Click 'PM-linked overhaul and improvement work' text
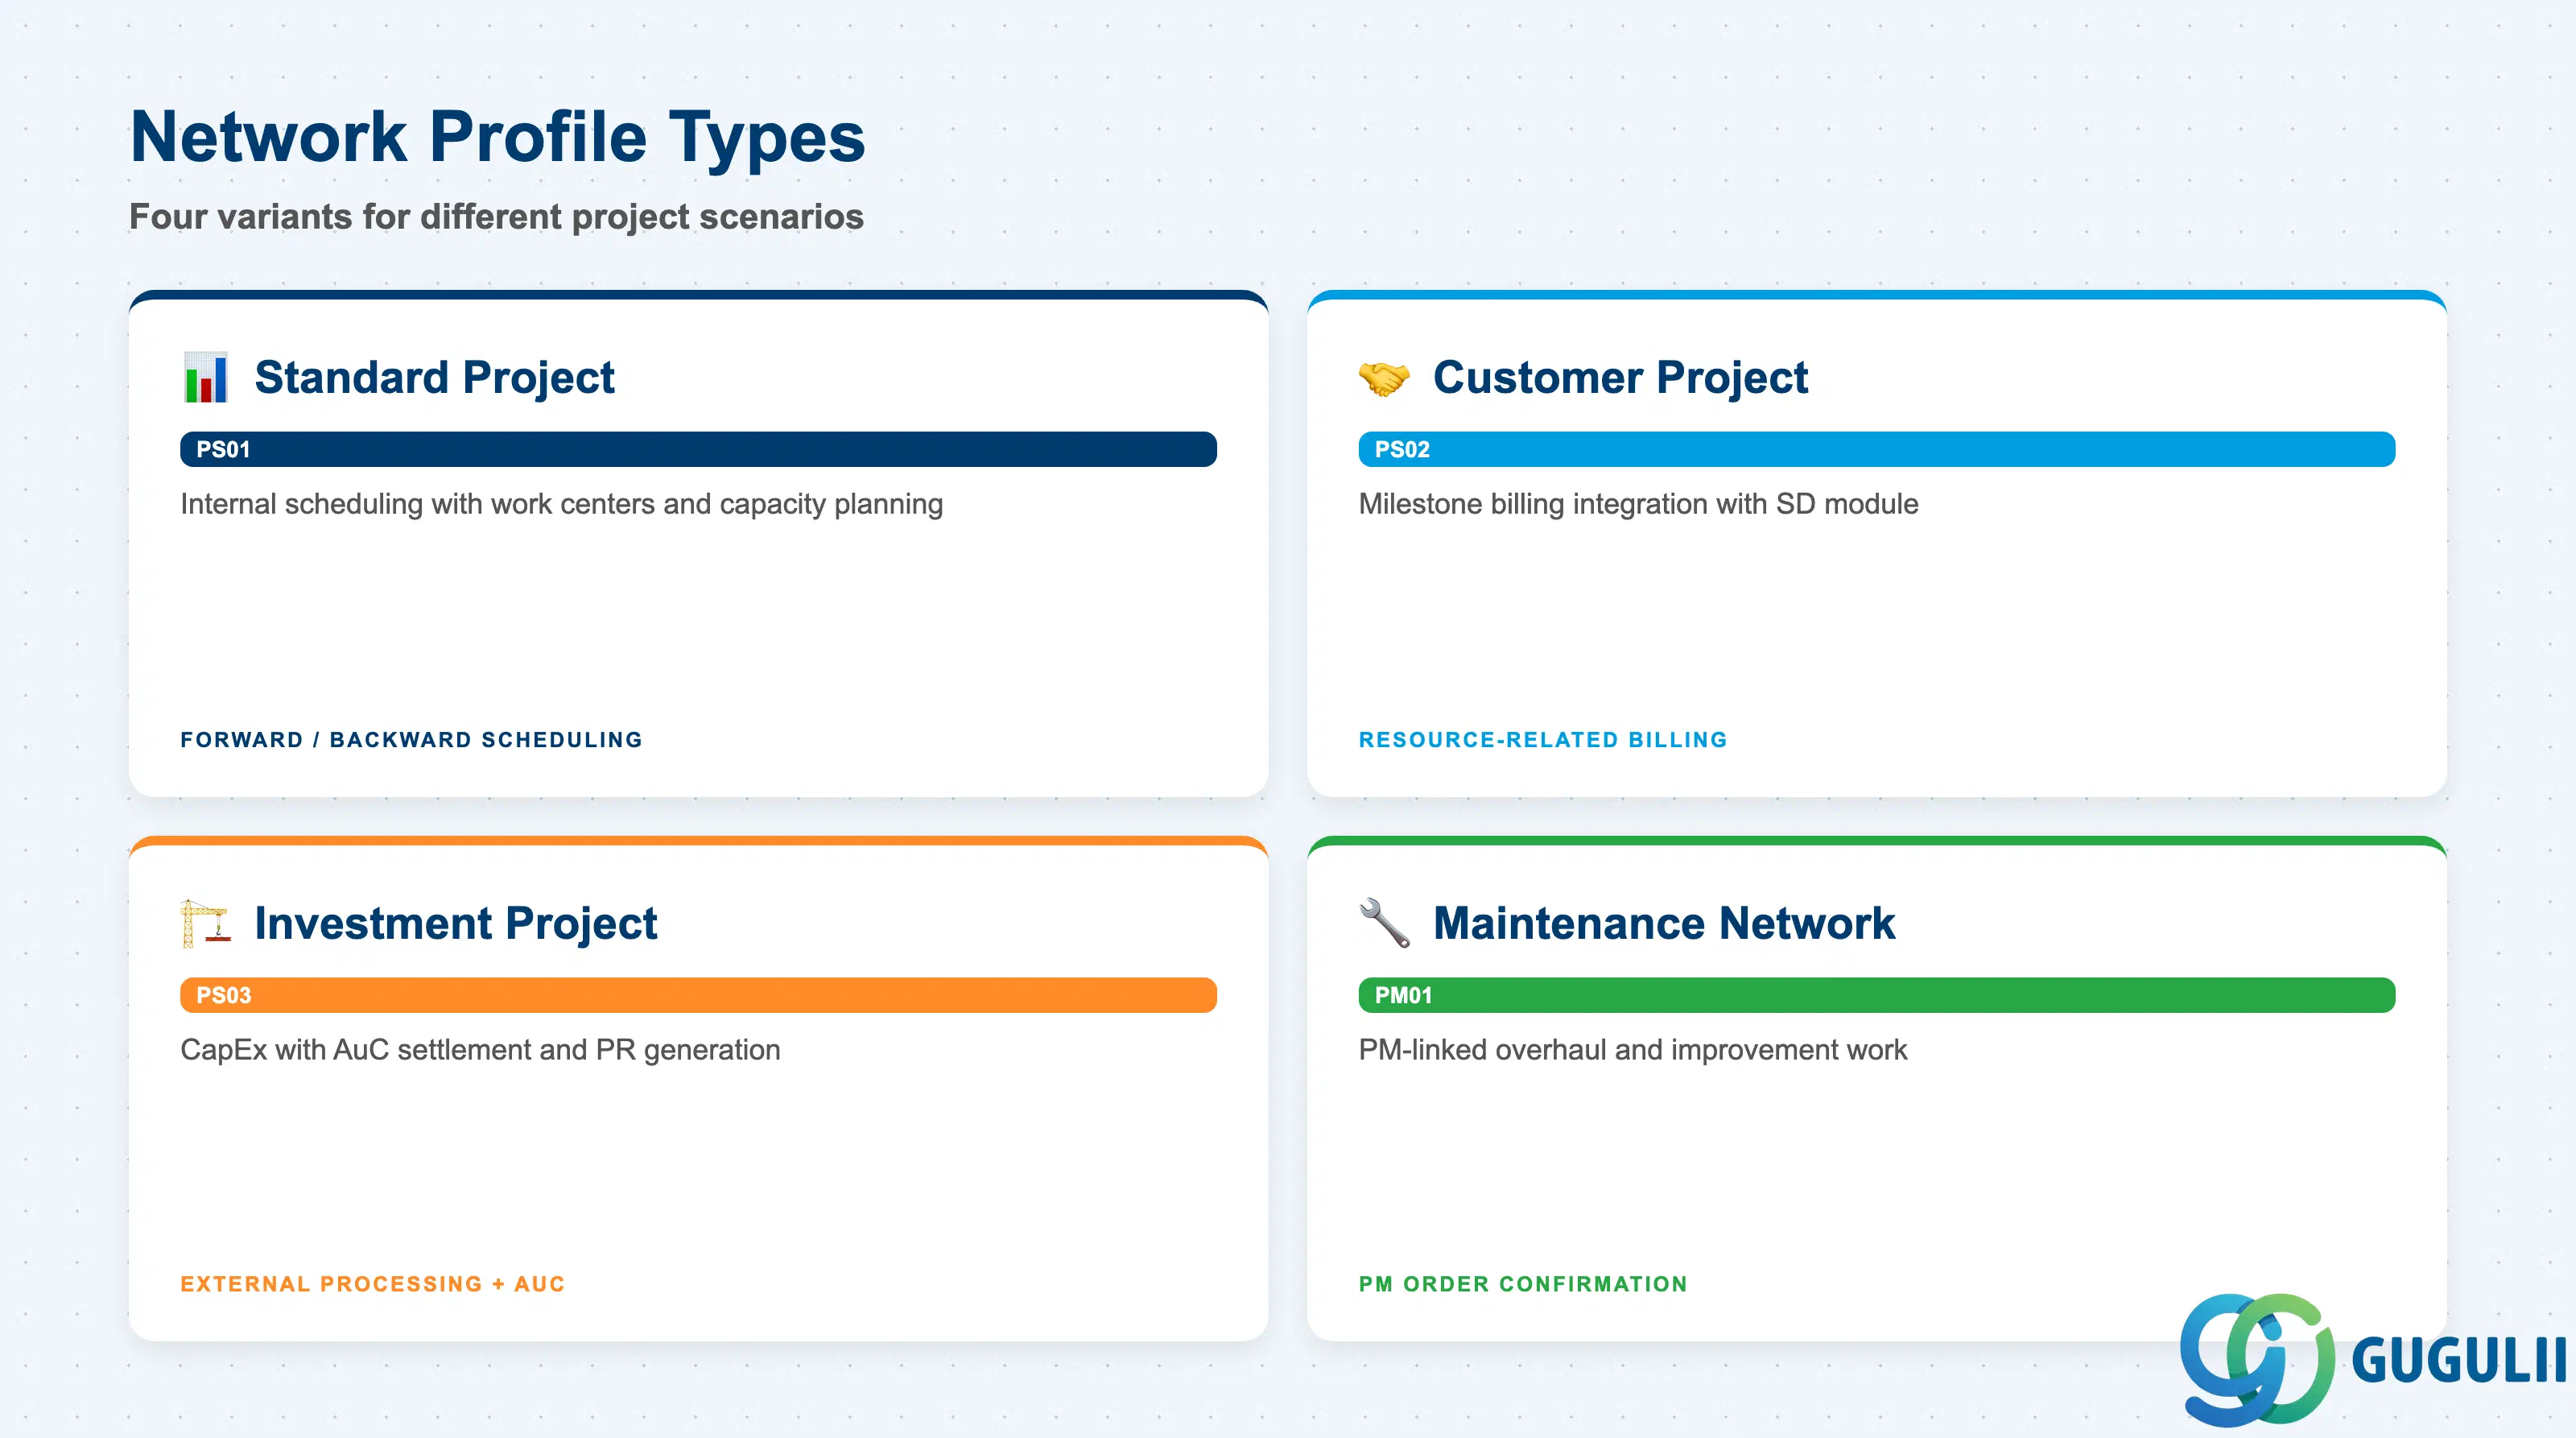 (x=1632, y=1050)
